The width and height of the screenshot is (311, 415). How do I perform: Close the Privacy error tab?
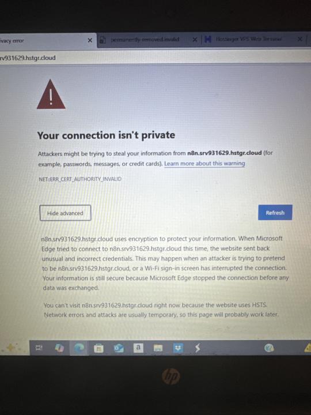pos(90,40)
